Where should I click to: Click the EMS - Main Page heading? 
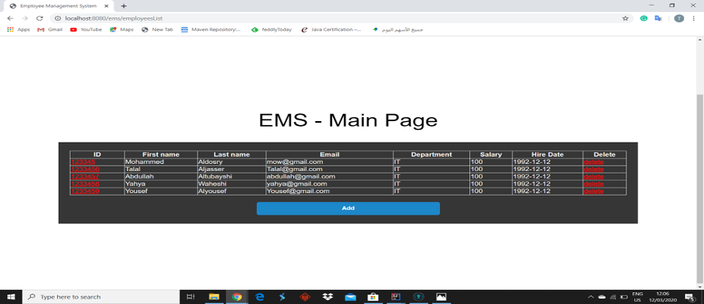pos(348,120)
